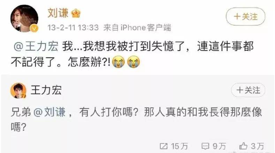
Task: Click the verified badge on 刘谦's avatar
Action: [x=34, y=28]
